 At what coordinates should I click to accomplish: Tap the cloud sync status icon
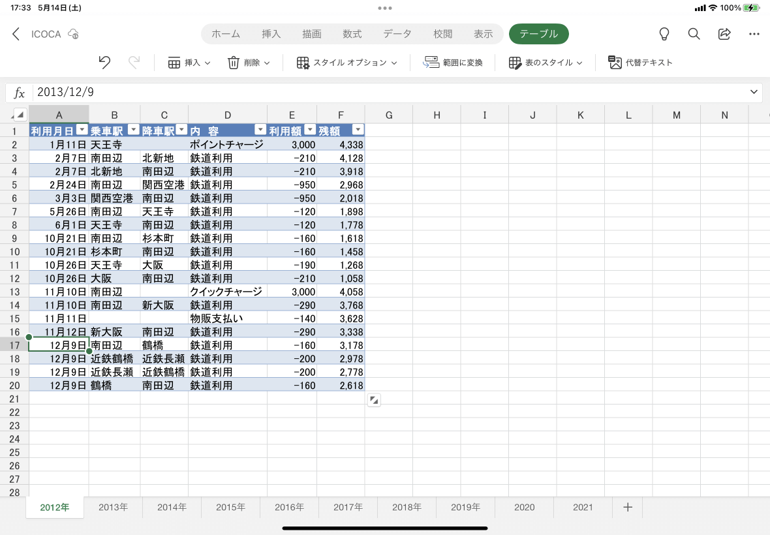(73, 34)
